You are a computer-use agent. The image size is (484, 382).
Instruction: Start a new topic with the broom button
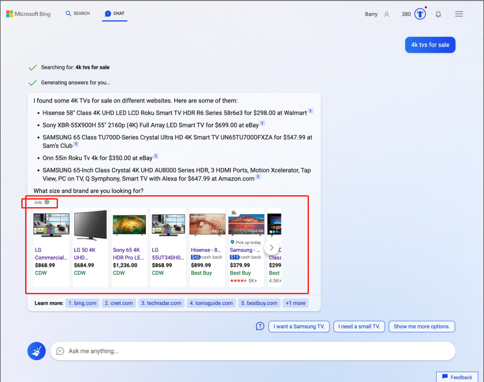(36, 351)
